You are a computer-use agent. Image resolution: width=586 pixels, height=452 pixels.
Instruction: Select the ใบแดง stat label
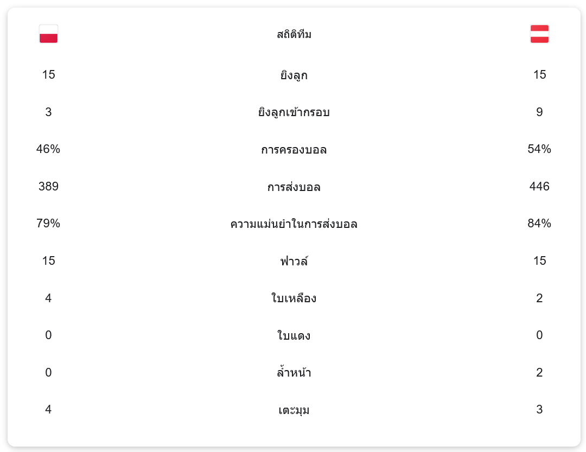click(294, 336)
